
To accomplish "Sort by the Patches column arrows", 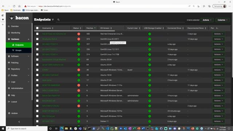I will pyautogui.click(x=95, y=28).
